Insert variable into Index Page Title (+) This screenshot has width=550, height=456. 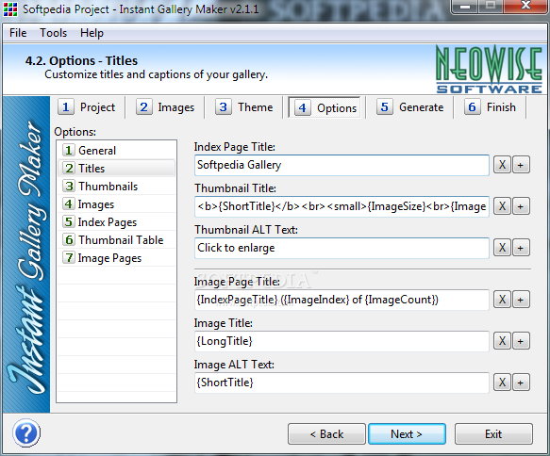[521, 165]
